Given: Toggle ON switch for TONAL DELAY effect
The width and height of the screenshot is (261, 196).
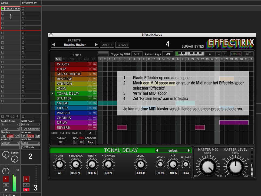Looking at the screenshot, I should [x=95, y=93].
